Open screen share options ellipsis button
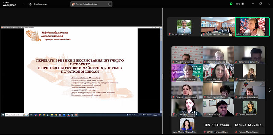 pos(110,4)
